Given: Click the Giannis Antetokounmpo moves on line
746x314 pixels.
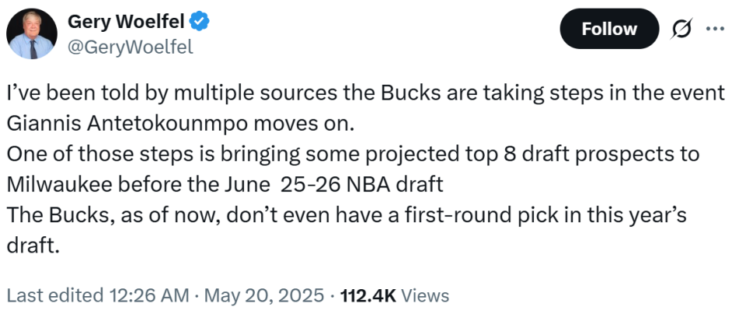Looking at the screenshot, I should pos(181,124).
